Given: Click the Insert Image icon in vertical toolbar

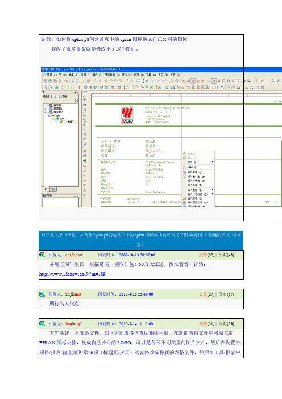Looking at the screenshot, I should pyautogui.click(x=85, y=156).
